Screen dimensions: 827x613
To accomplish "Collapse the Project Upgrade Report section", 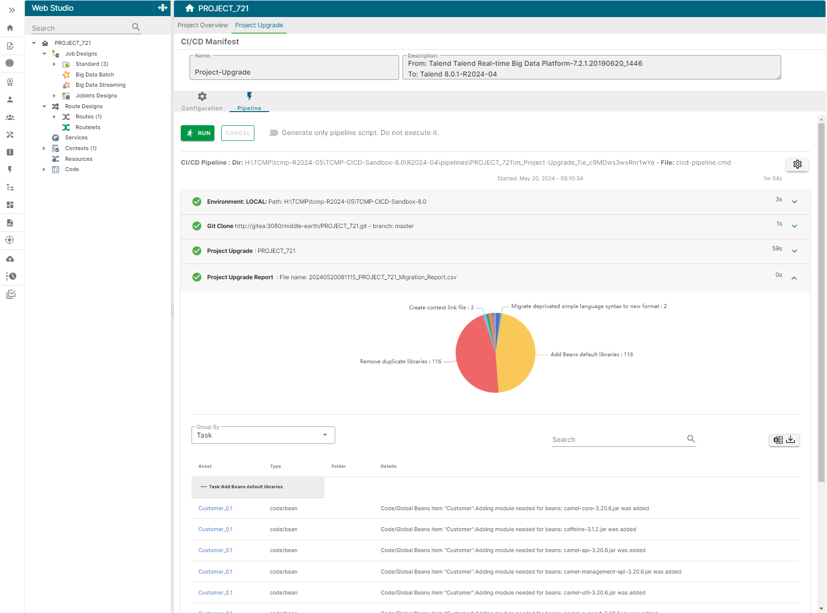I will point(794,278).
